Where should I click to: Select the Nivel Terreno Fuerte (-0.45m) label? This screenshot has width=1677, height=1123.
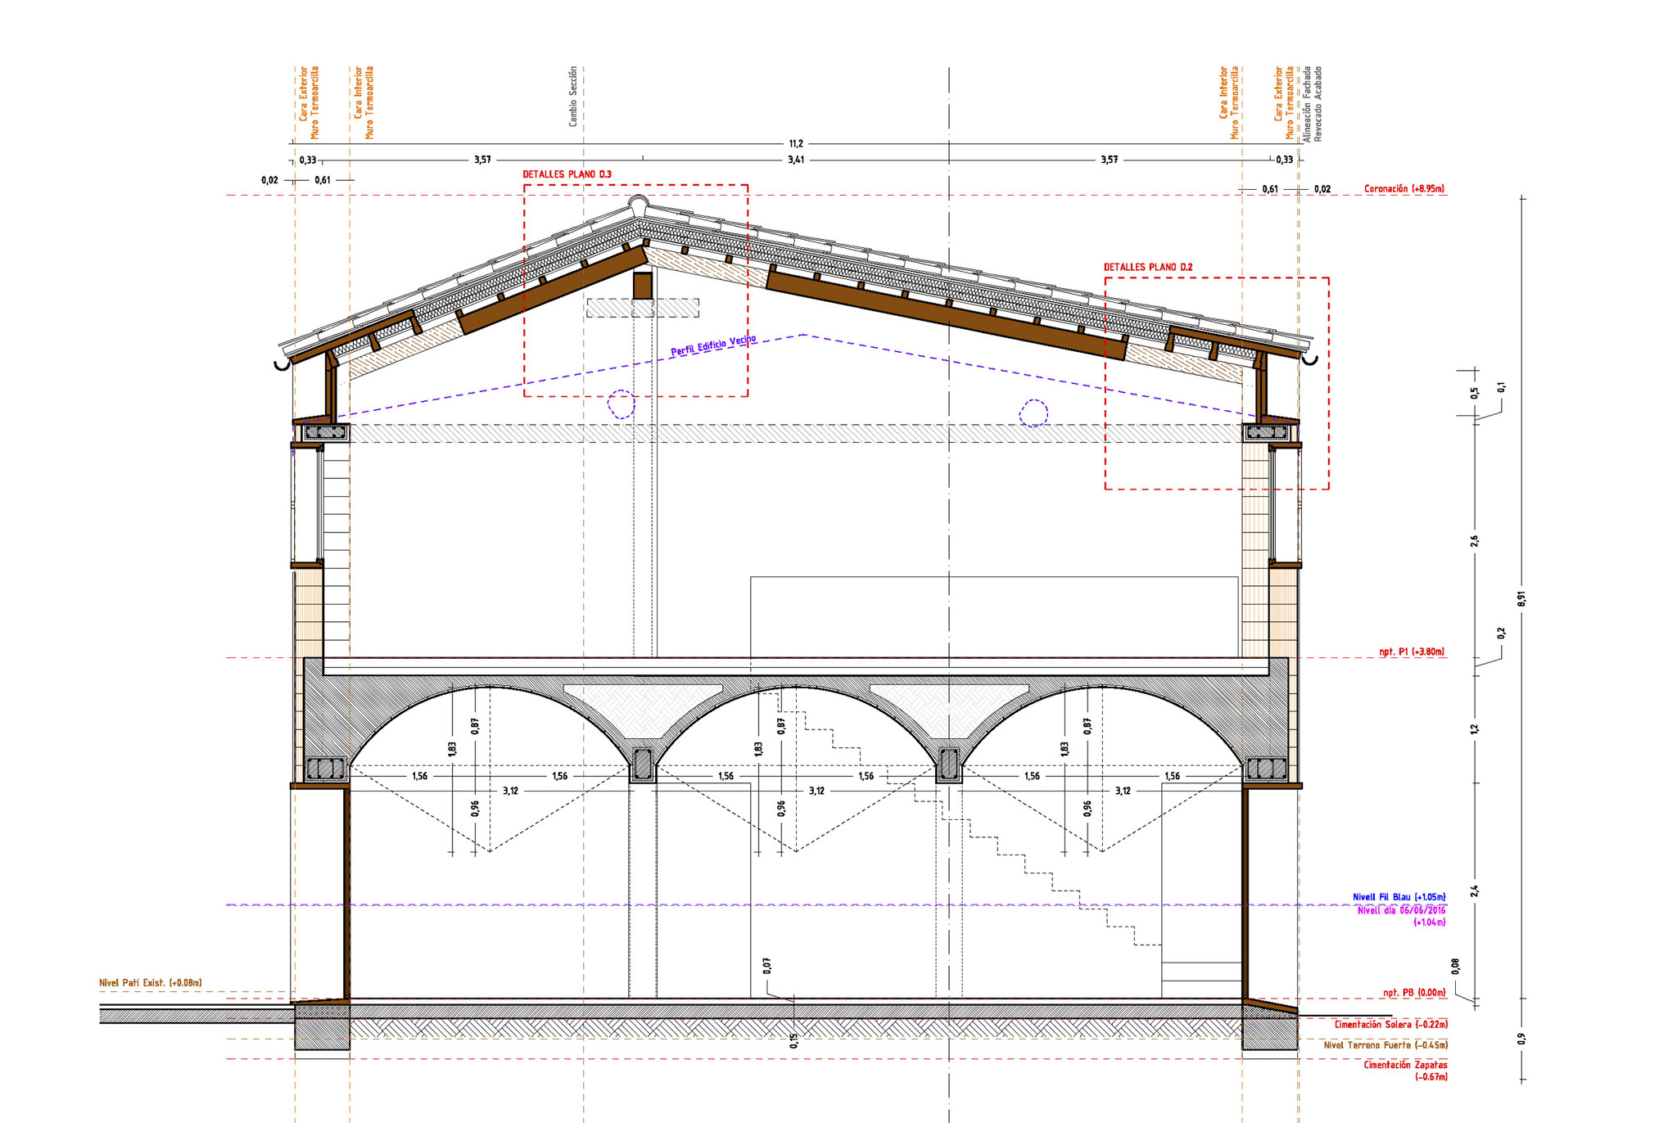pos(1385,1045)
